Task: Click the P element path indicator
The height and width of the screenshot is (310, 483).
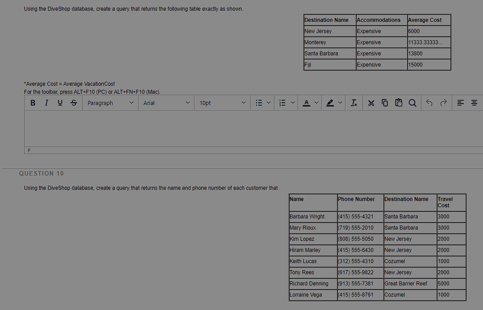Action: (x=29, y=150)
